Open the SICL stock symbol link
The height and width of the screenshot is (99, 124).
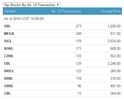click(x=8, y=41)
